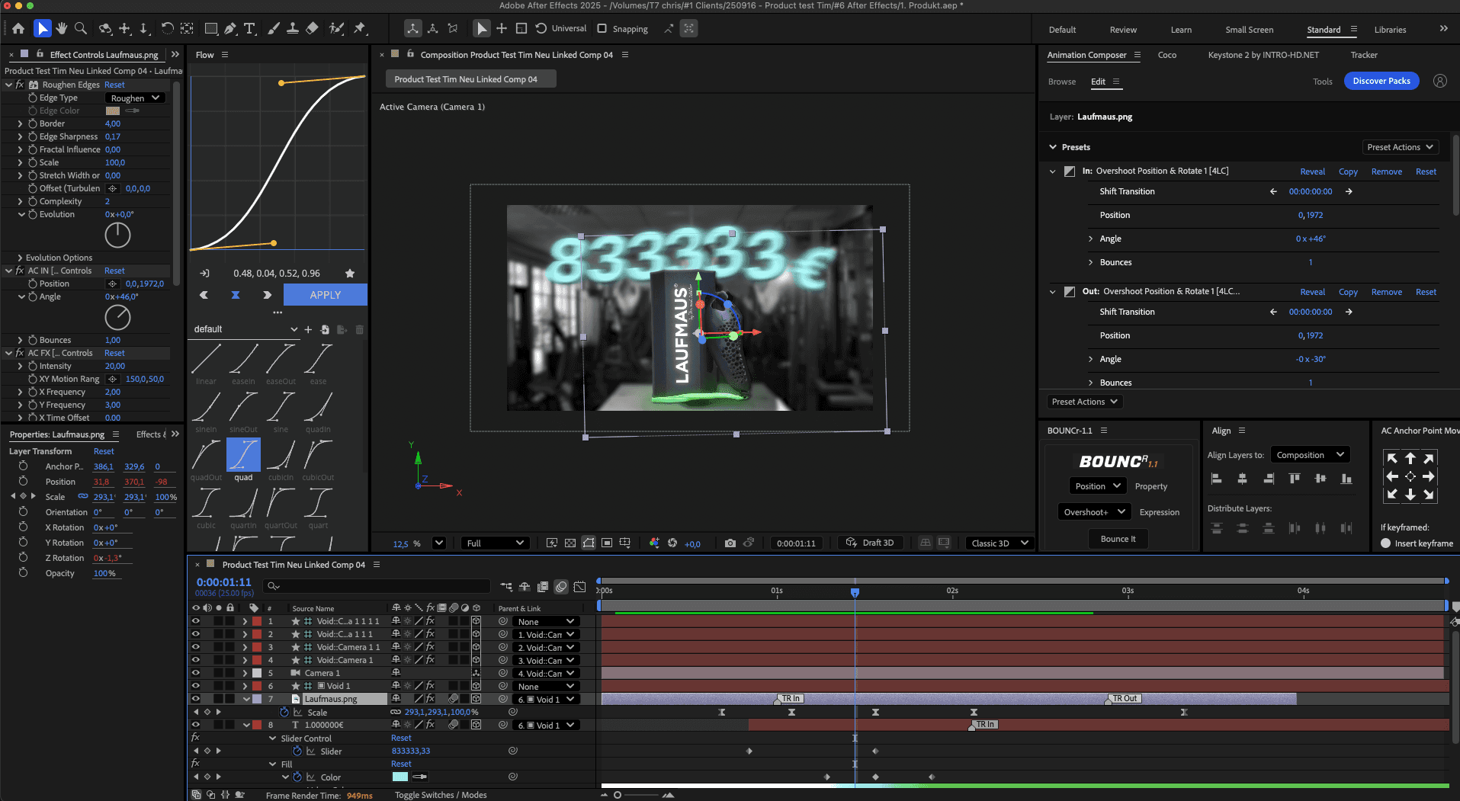1460x801 pixels.
Task: Toggle the Out: Overshoot preset checkbox
Action: 1070,292
